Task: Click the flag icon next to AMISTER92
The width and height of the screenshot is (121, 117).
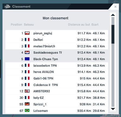Action: pos(27,91)
